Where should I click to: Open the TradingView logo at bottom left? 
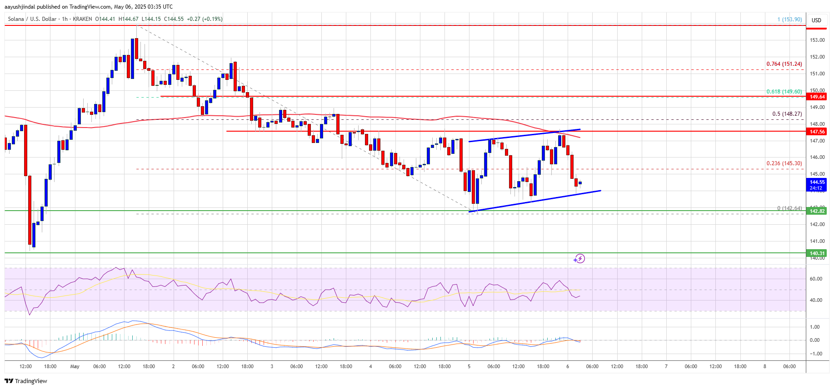[26, 381]
